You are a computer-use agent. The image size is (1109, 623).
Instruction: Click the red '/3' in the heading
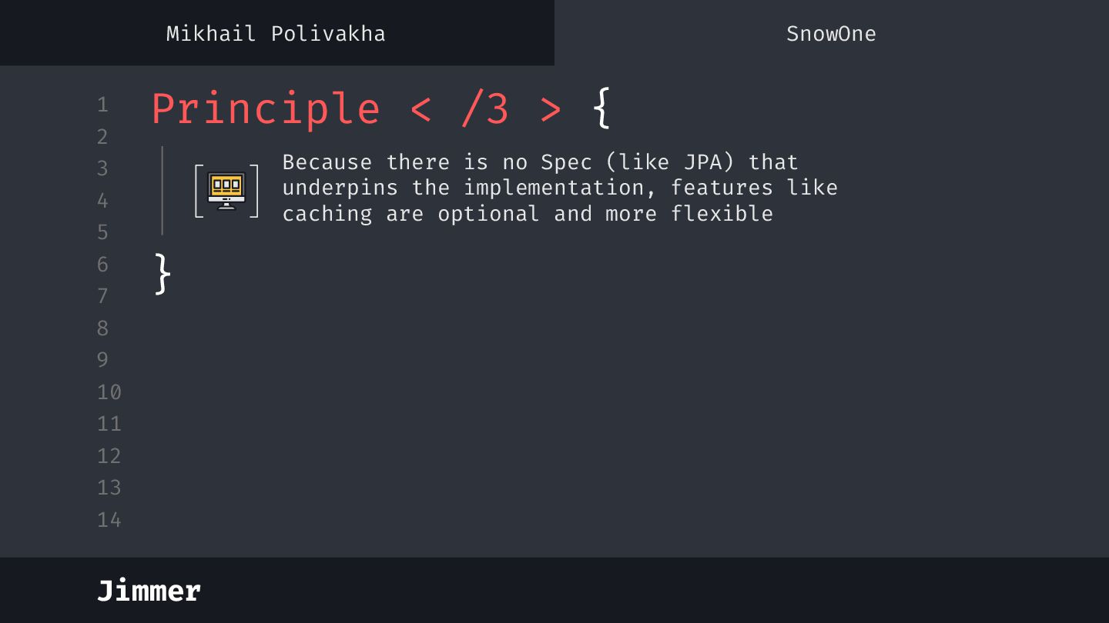pos(485,109)
